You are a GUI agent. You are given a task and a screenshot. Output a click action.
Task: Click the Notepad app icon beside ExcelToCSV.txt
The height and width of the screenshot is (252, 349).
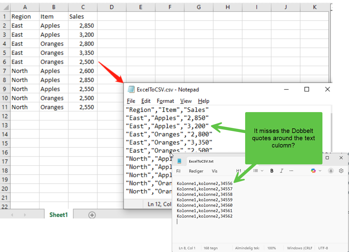click(179, 161)
